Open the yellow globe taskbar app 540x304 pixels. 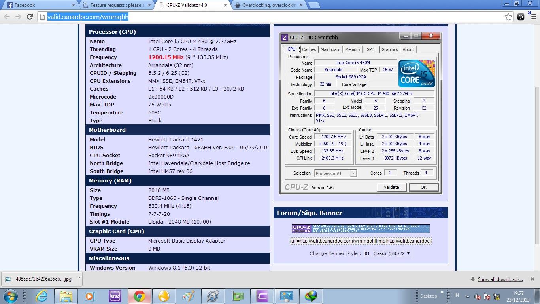click(164, 296)
